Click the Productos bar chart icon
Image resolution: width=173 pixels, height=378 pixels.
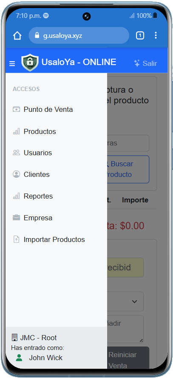(17, 131)
